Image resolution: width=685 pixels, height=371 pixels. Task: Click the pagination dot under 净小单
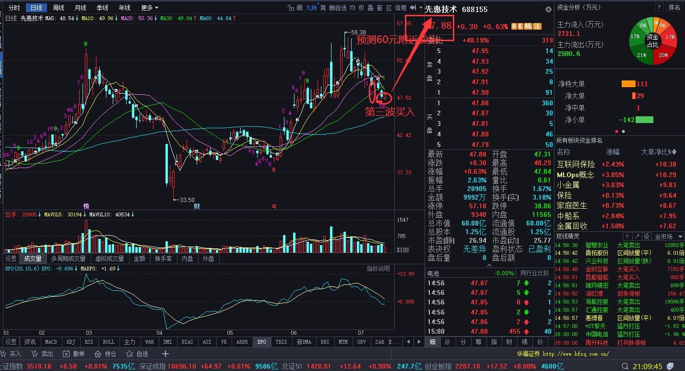(616, 131)
